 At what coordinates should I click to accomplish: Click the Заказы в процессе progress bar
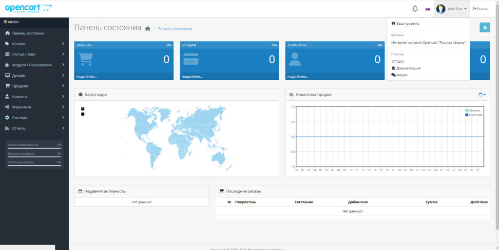coord(35,157)
